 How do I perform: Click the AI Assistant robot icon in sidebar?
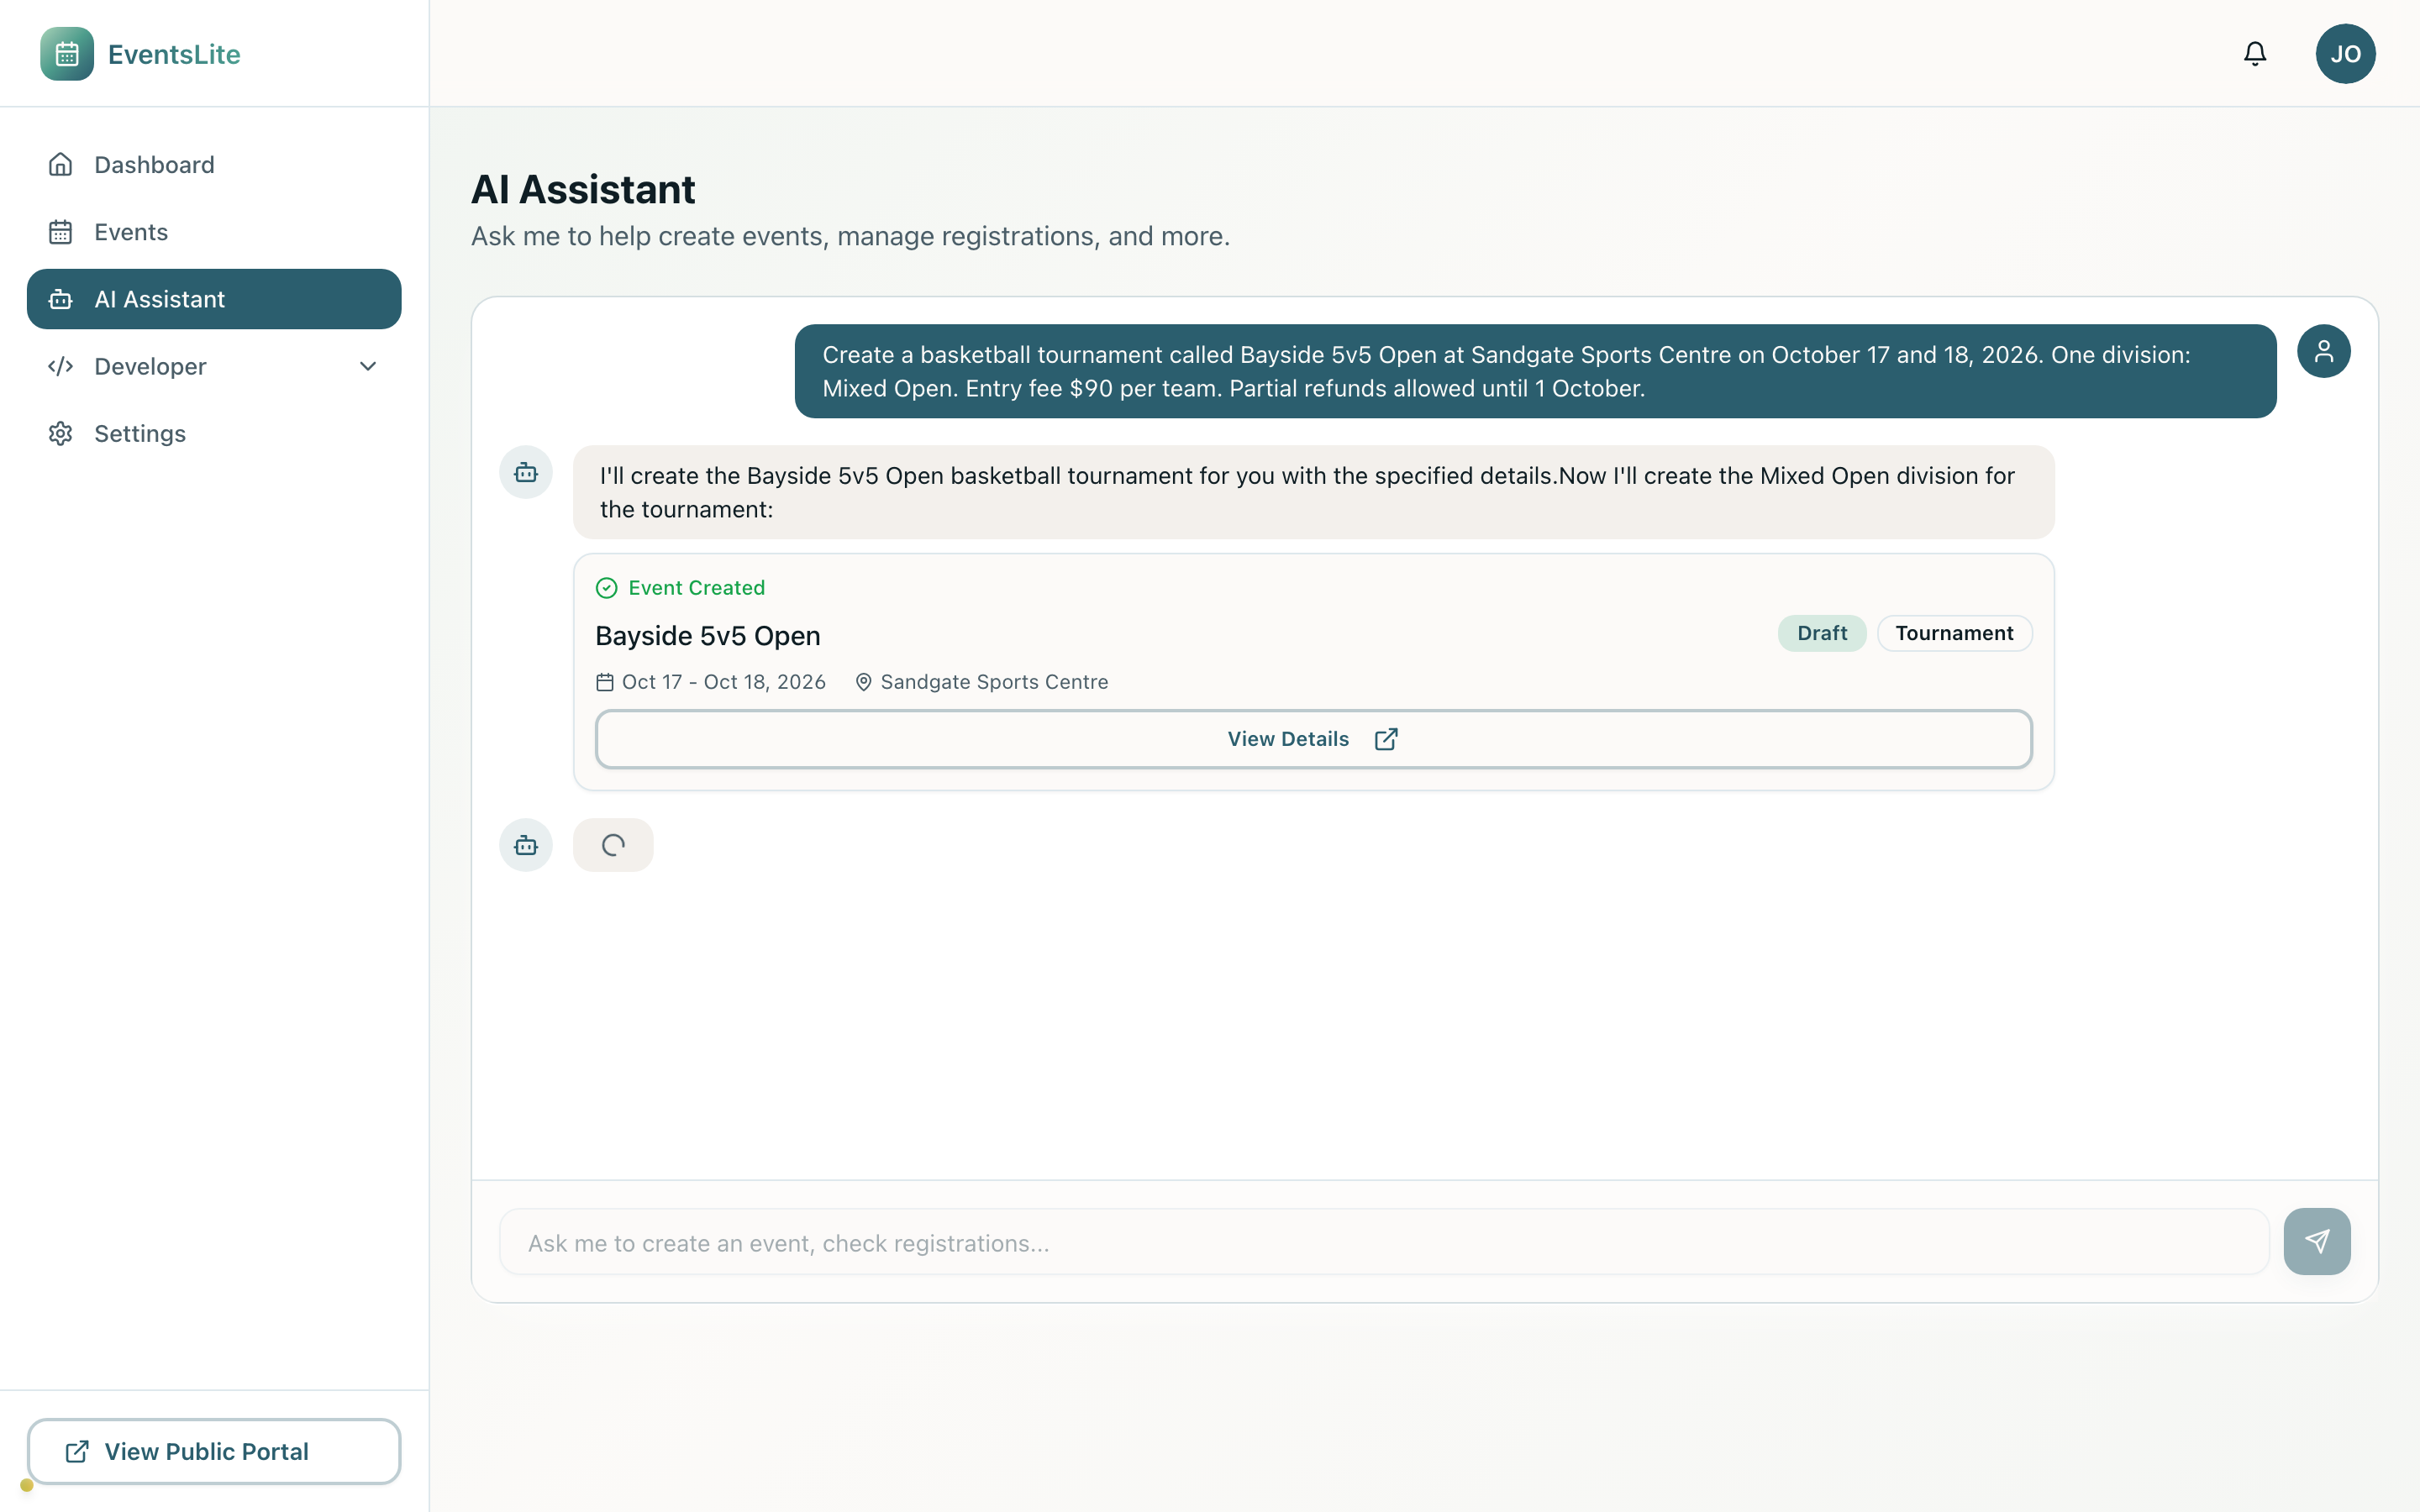tap(61, 299)
